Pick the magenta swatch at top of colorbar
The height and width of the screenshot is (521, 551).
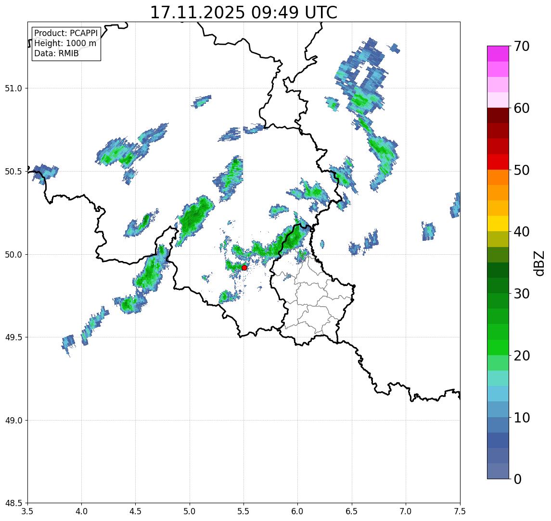point(498,54)
